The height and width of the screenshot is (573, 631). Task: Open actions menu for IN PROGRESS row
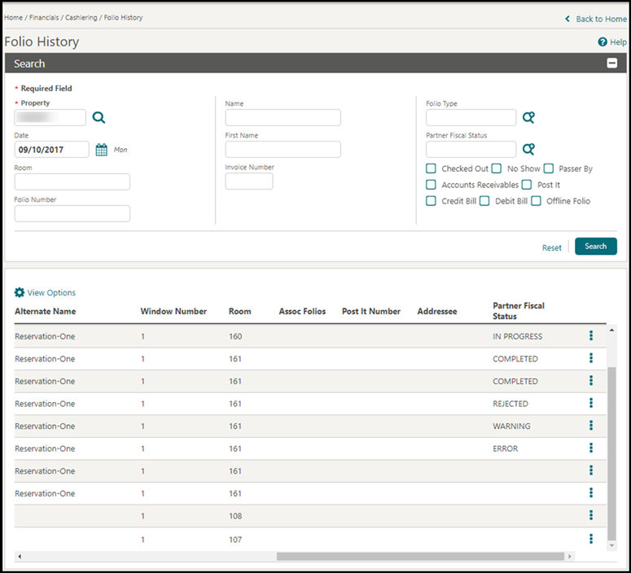[591, 335]
